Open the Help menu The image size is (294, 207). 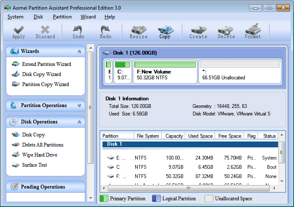pyautogui.click(x=110, y=17)
